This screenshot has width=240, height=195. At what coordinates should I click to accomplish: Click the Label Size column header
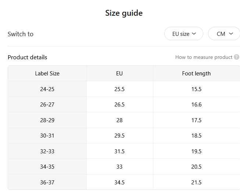tap(47, 74)
